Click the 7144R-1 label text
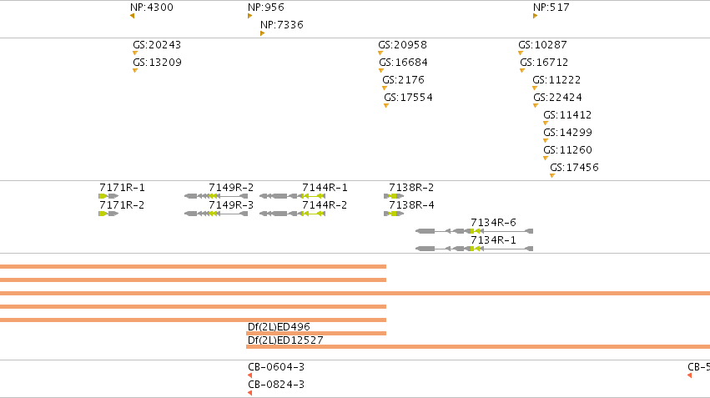 325,188
